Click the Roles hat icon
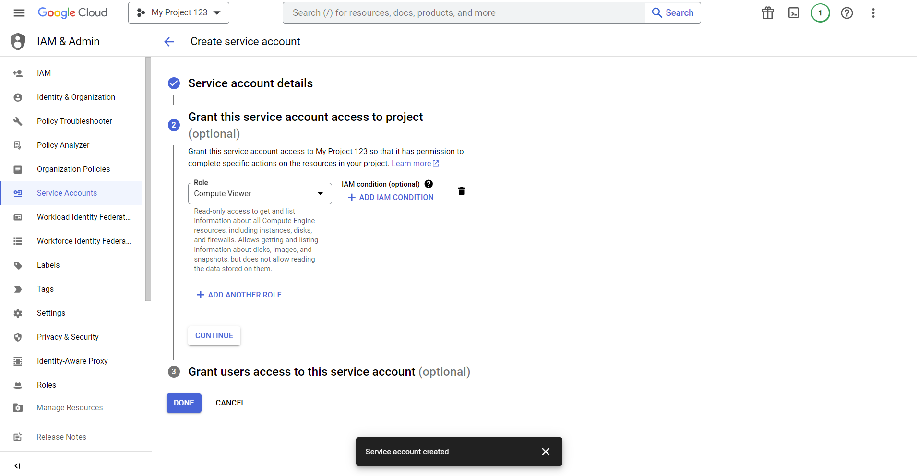The width and height of the screenshot is (917, 476). pyautogui.click(x=18, y=385)
